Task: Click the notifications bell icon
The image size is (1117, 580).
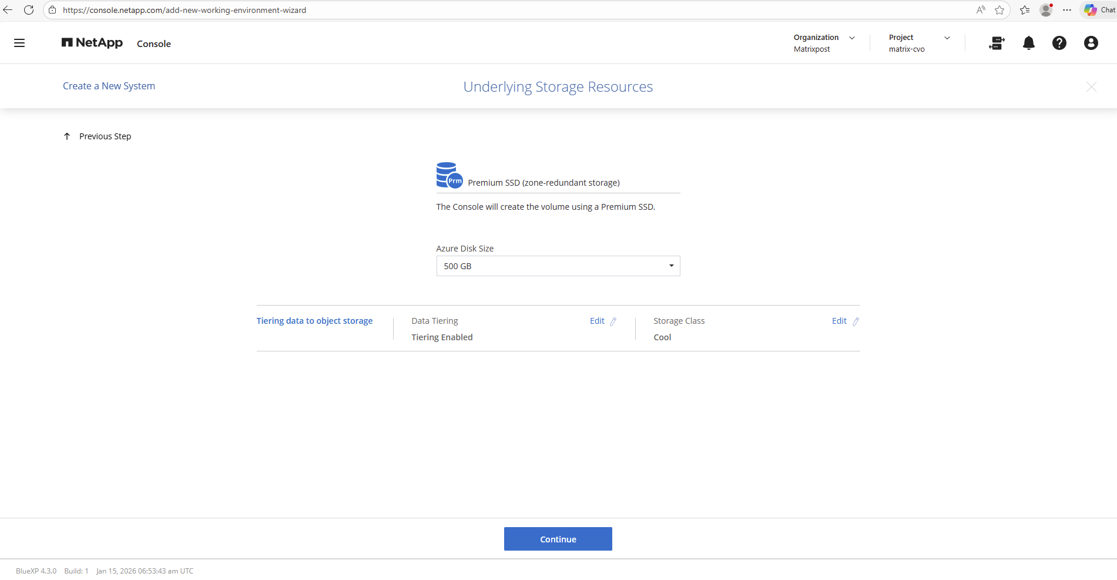Action: (x=1028, y=43)
